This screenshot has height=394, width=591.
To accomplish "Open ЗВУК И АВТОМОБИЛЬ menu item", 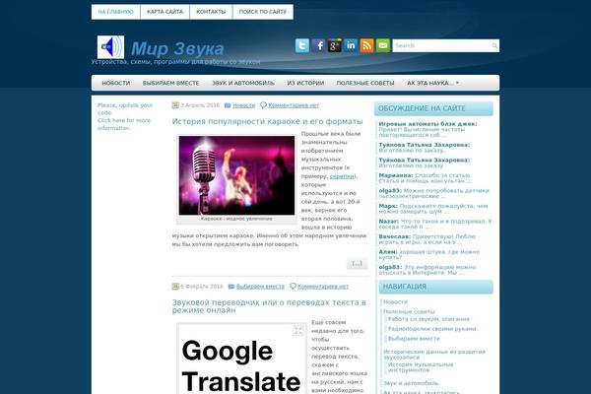I will click(x=243, y=83).
